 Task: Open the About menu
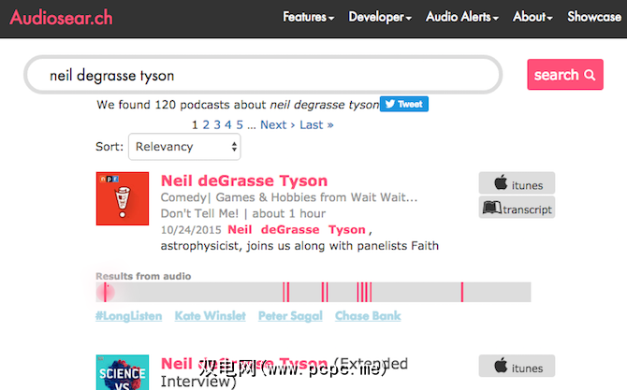(532, 17)
